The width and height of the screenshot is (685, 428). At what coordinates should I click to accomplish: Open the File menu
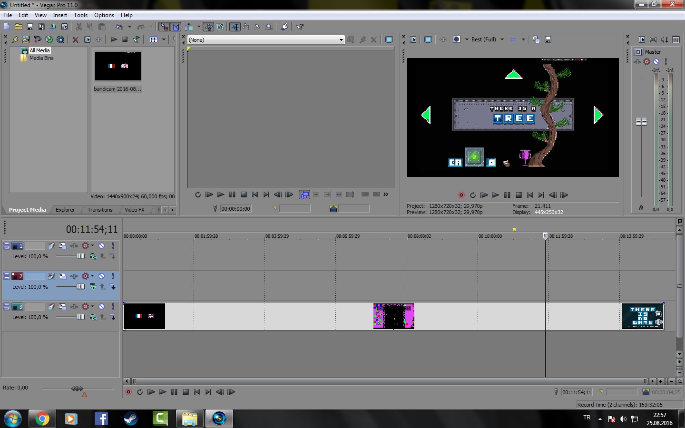click(8, 15)
